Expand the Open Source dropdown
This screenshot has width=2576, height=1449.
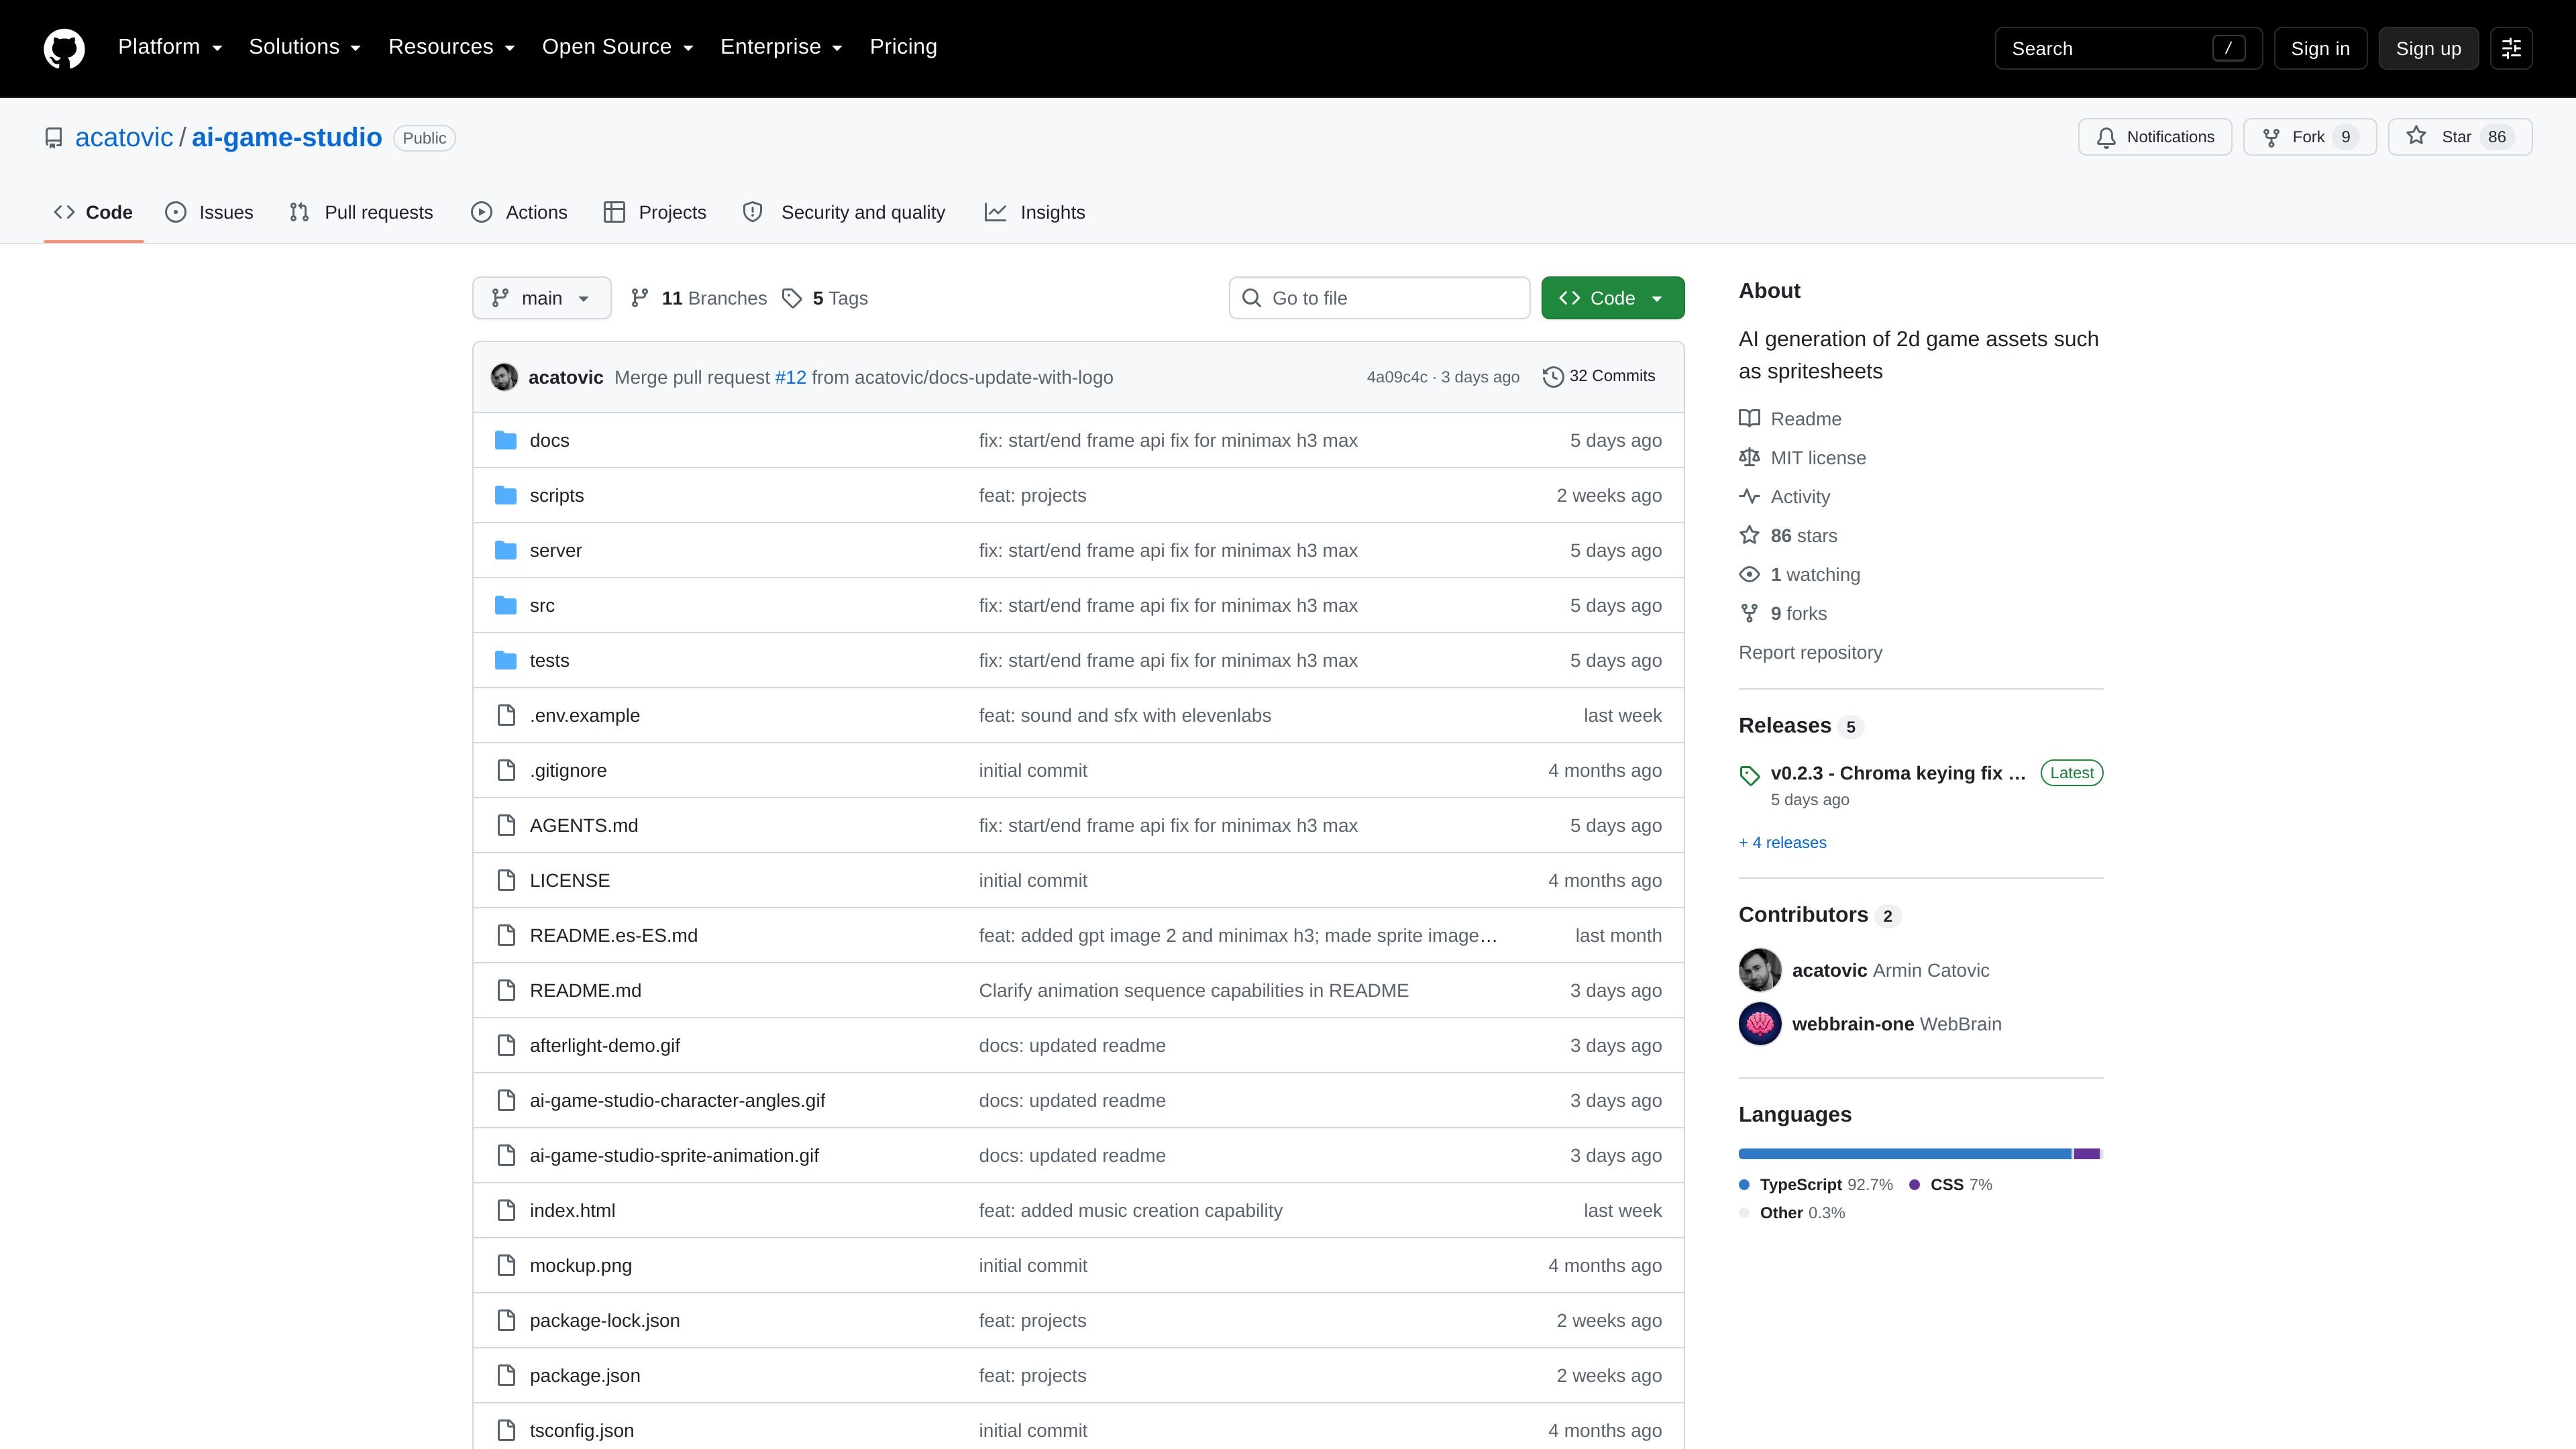pos(618,47)
